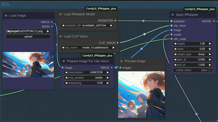218x122 pixels.
Task: Switch to next ipadapter_file option
Action: (111, 25)
